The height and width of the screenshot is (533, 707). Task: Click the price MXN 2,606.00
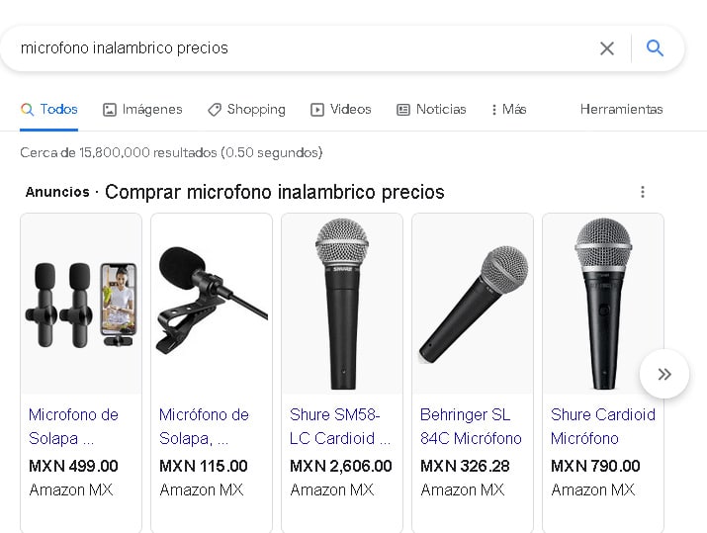coord(340,466)
